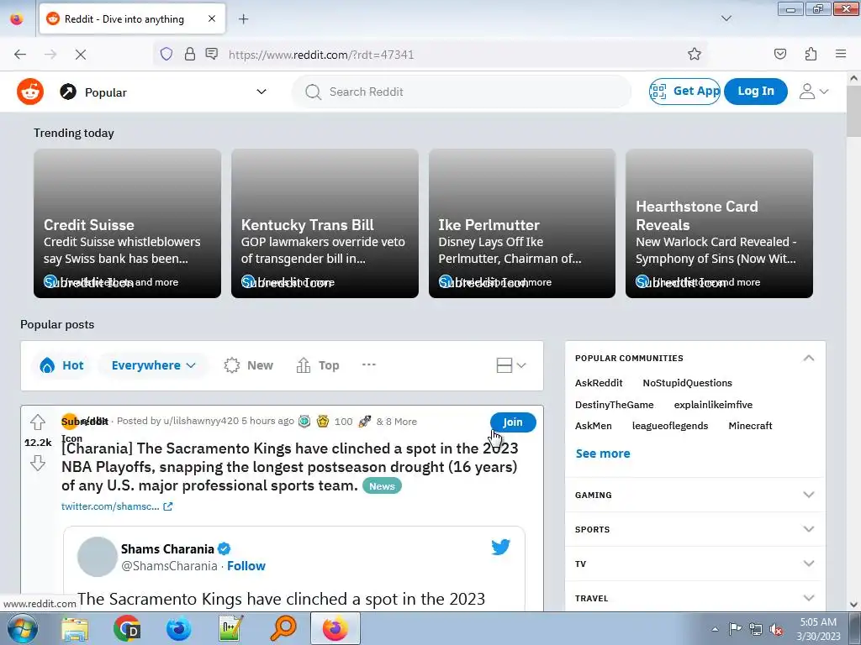Expand the Sports communities section
Screen dimensions: 861x645
(x=695, y=529)
